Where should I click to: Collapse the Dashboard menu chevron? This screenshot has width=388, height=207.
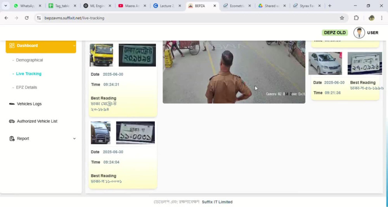click(74, 46)
